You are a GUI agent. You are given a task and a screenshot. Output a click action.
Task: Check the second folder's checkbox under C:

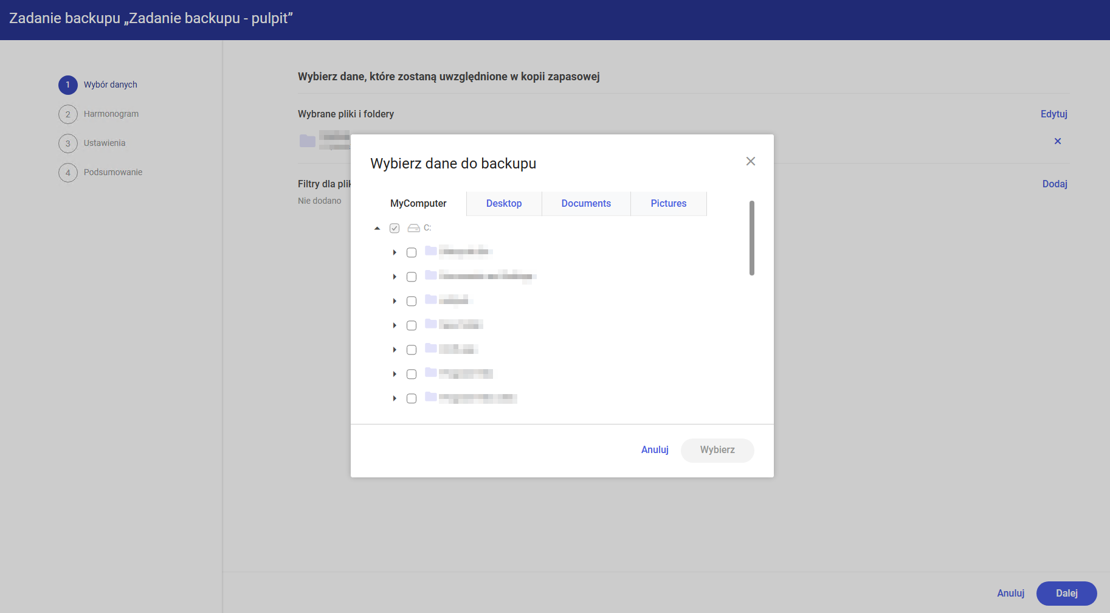tap(412, 277)
